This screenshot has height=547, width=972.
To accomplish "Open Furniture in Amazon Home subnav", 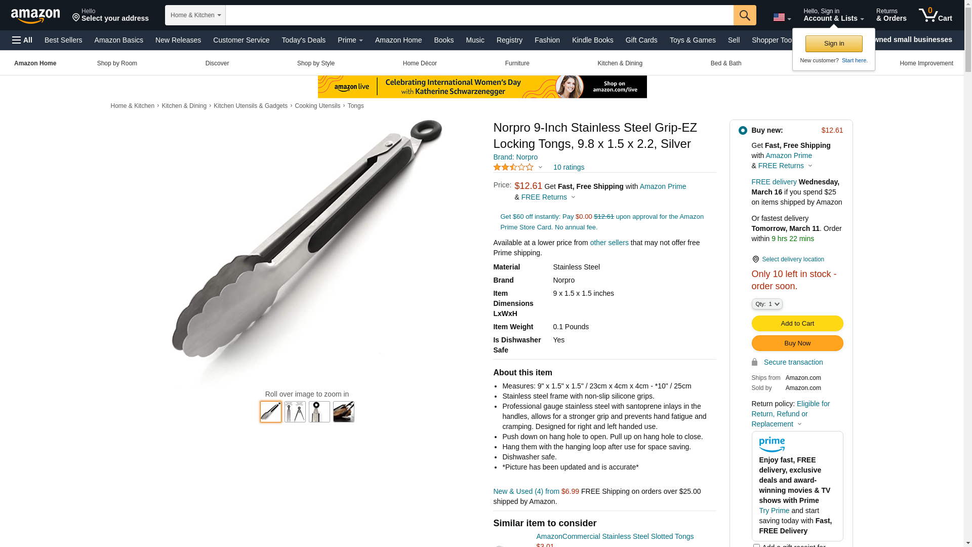I will coord(517,63).
